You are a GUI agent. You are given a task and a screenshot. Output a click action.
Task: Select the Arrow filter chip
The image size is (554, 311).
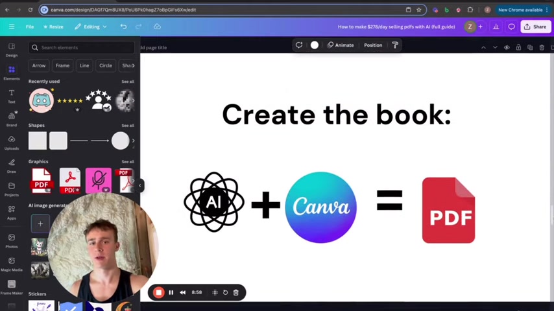pos(39,65)
